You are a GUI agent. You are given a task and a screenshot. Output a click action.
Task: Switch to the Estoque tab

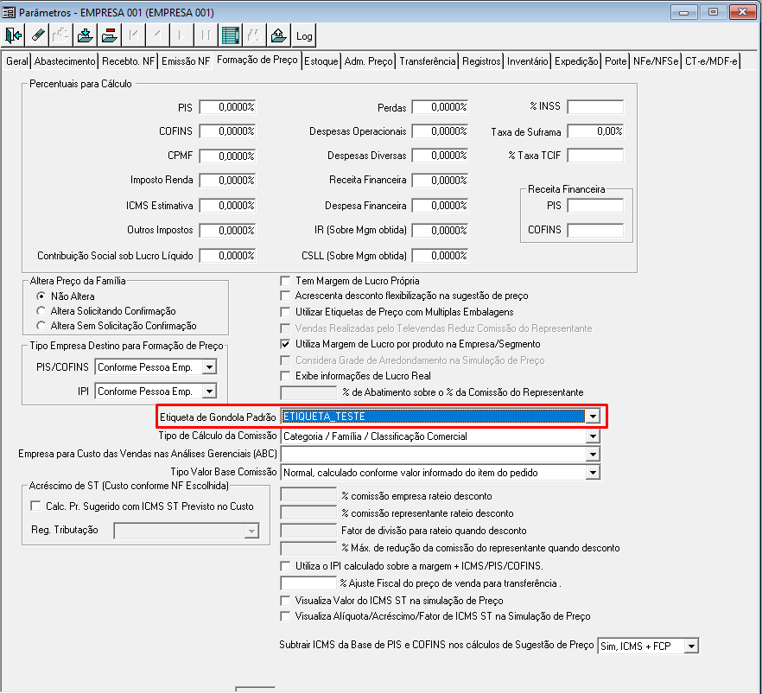tap(321, 61)
